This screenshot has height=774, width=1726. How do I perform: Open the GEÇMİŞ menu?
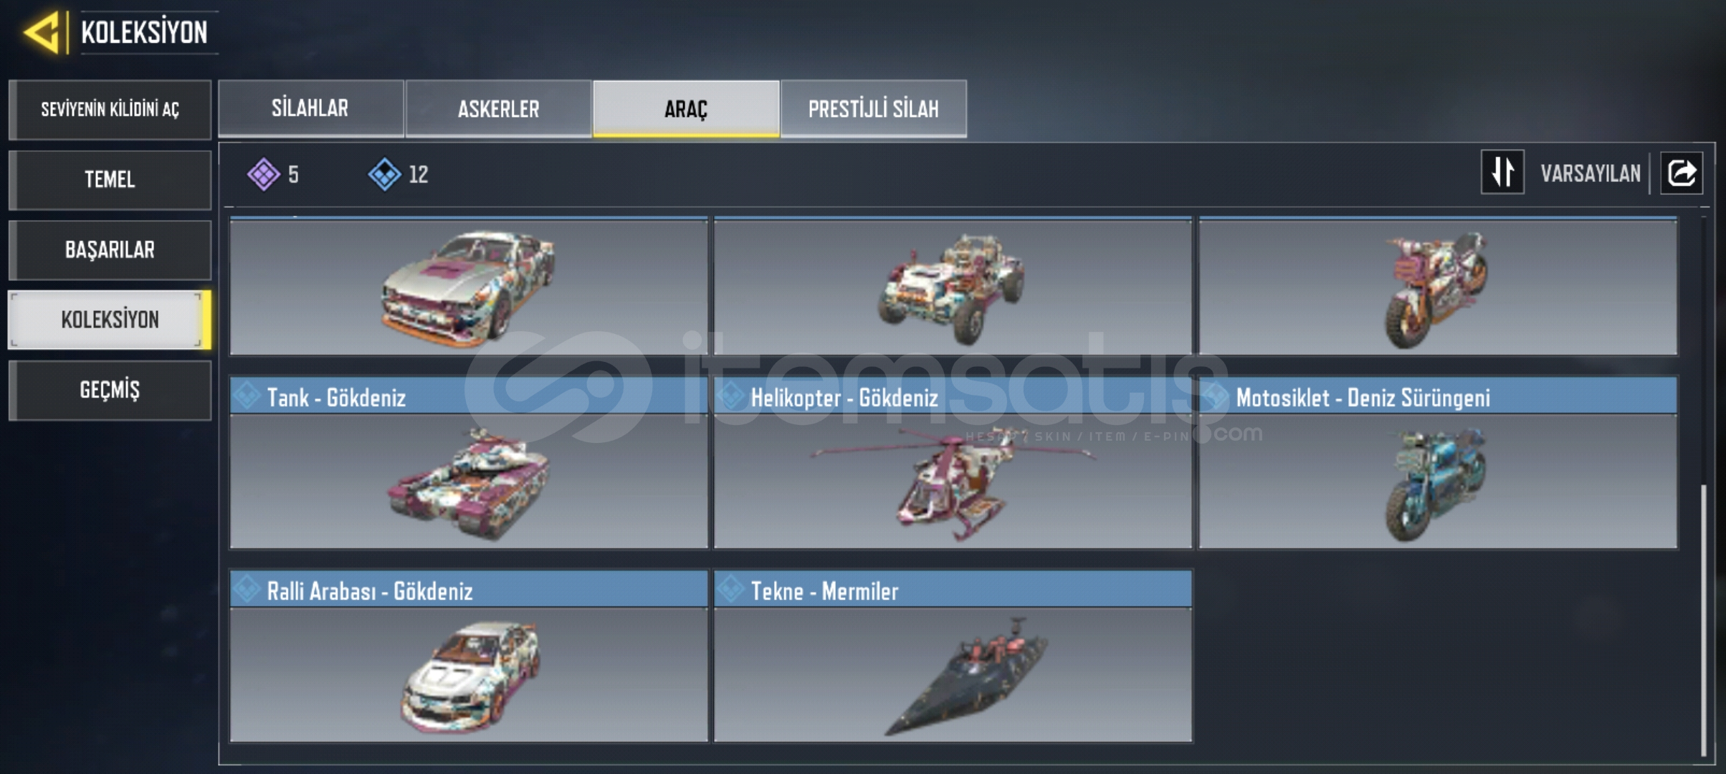point(110,390)
